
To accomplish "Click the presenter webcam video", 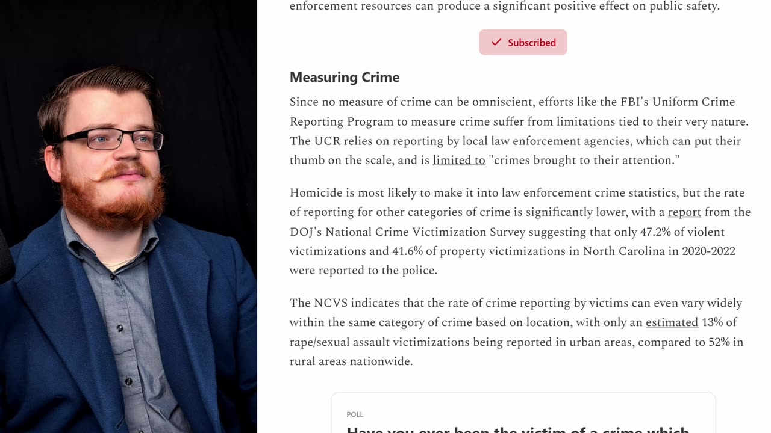I will tap(128, 216).
